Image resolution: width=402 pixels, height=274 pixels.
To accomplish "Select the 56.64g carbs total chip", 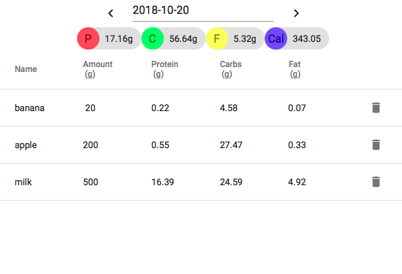I will tap(174, 38).
